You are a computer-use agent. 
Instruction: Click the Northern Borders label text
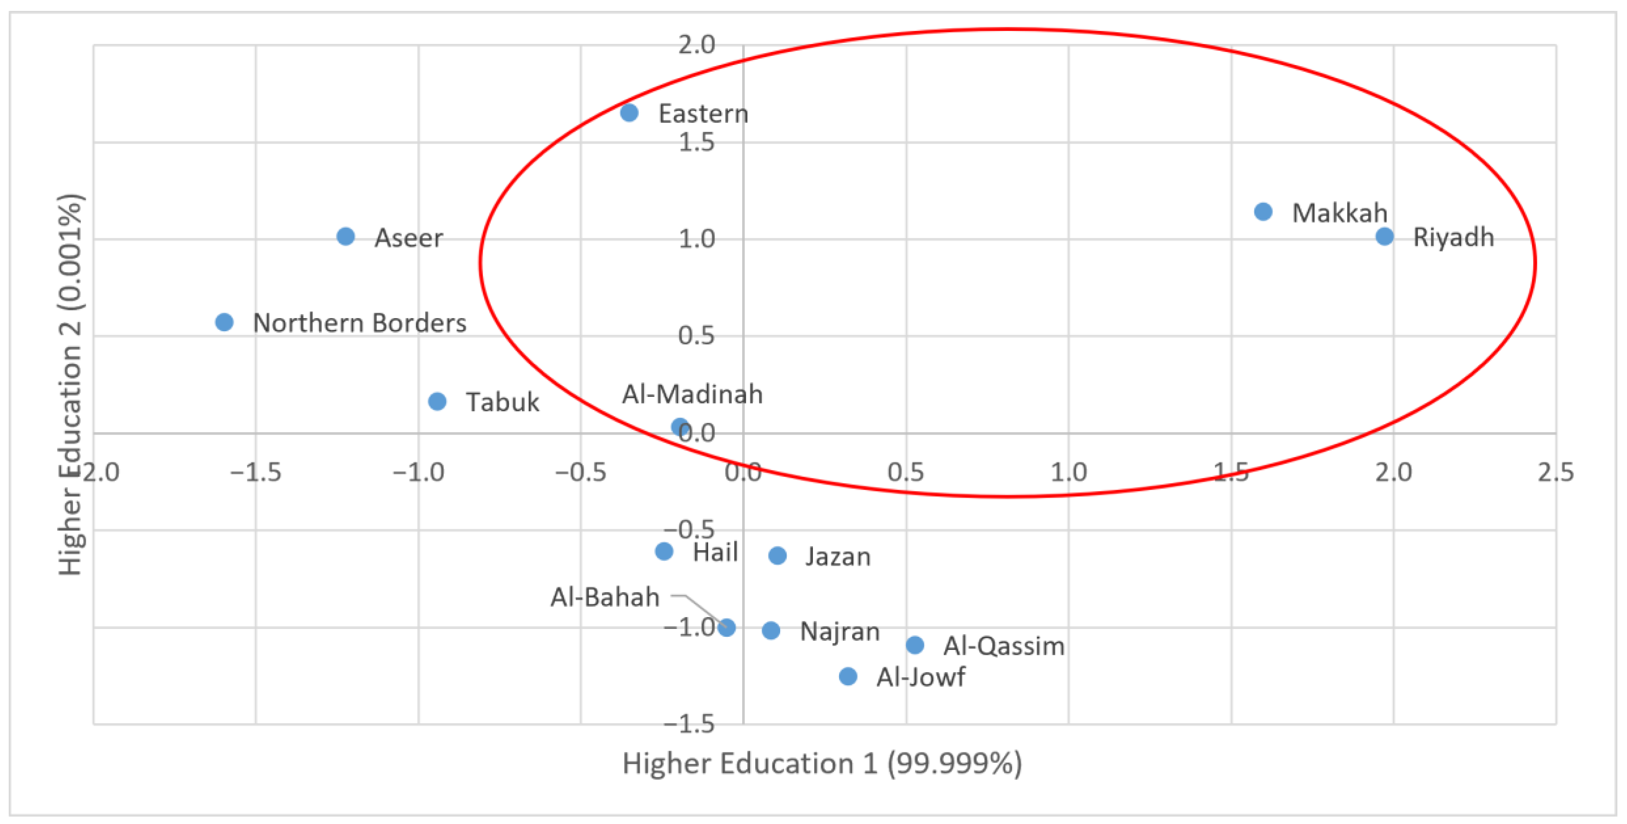360,323
